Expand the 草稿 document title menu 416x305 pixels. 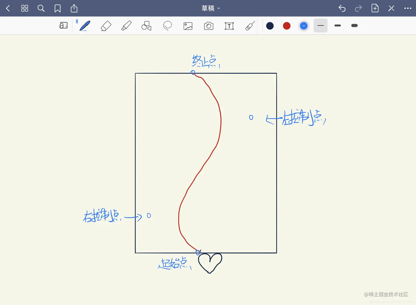pos(211,8)
